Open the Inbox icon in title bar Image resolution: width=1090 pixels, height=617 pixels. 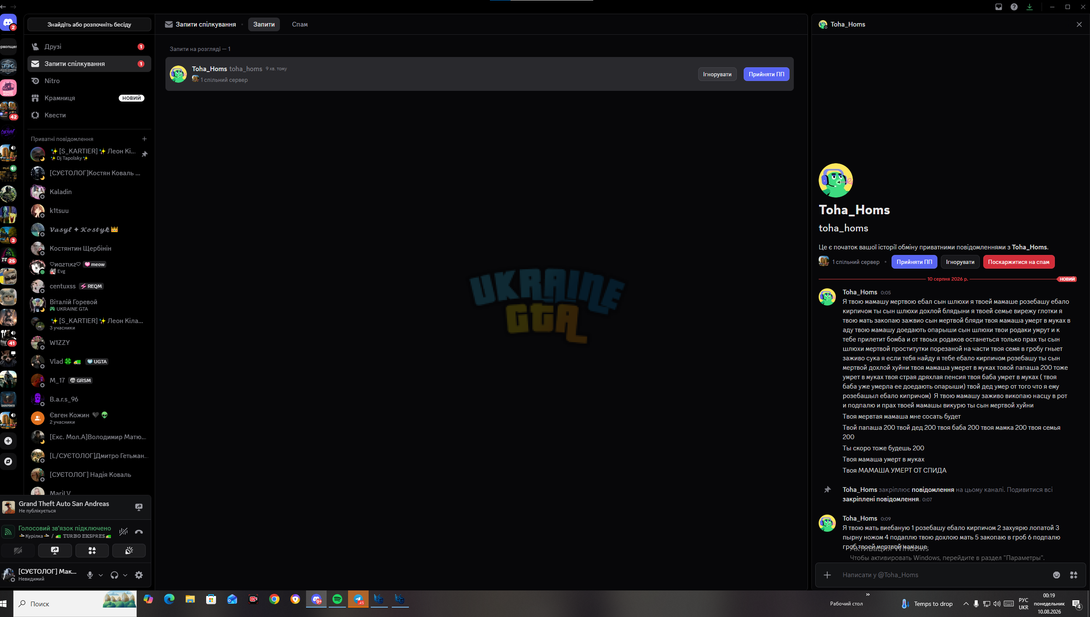pyautogui.click(x=999, y=7)
